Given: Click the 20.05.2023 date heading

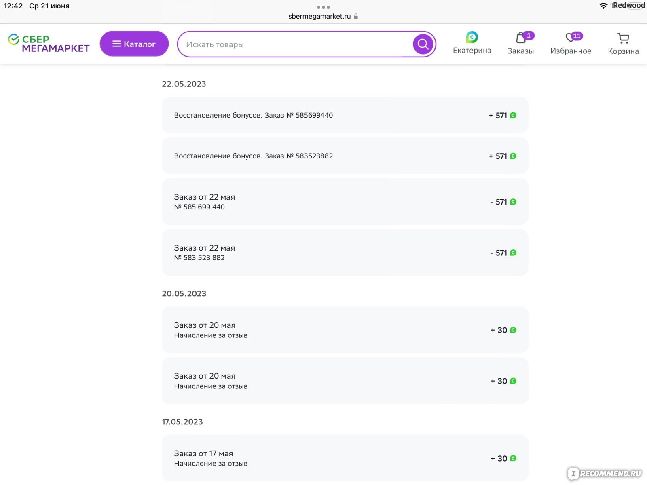Looking at the screenshot, I should click(184, 294).
